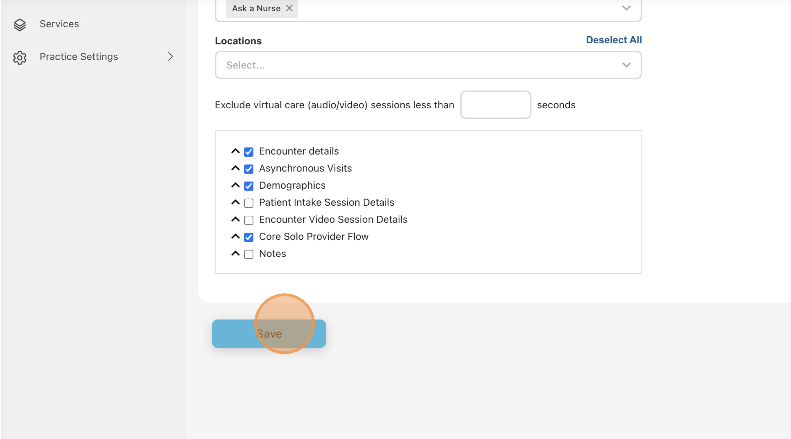Collapse the Demographics caret icon

click(x=235, y=186)
